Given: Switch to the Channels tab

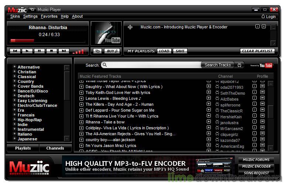Looking at the screenshot, I should (x=55, y=148).
